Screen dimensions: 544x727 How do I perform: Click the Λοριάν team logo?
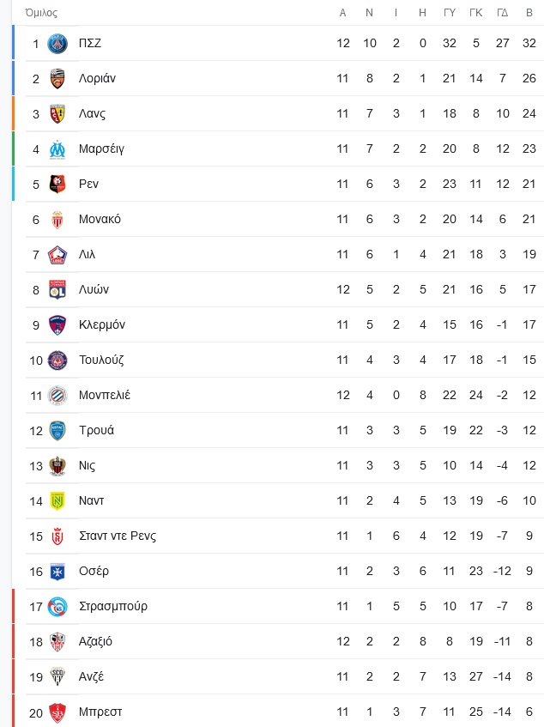pos(57,79)
